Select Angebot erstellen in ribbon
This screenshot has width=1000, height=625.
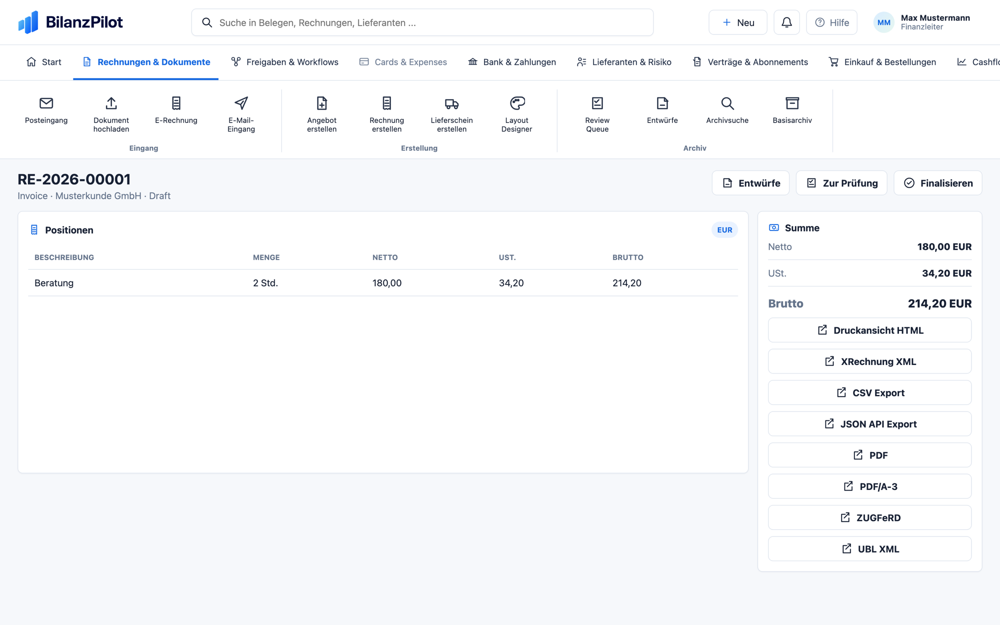[x=321, y=114]
